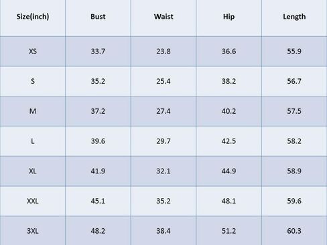
Task: Click the Length column header
Action: (294, 17)
